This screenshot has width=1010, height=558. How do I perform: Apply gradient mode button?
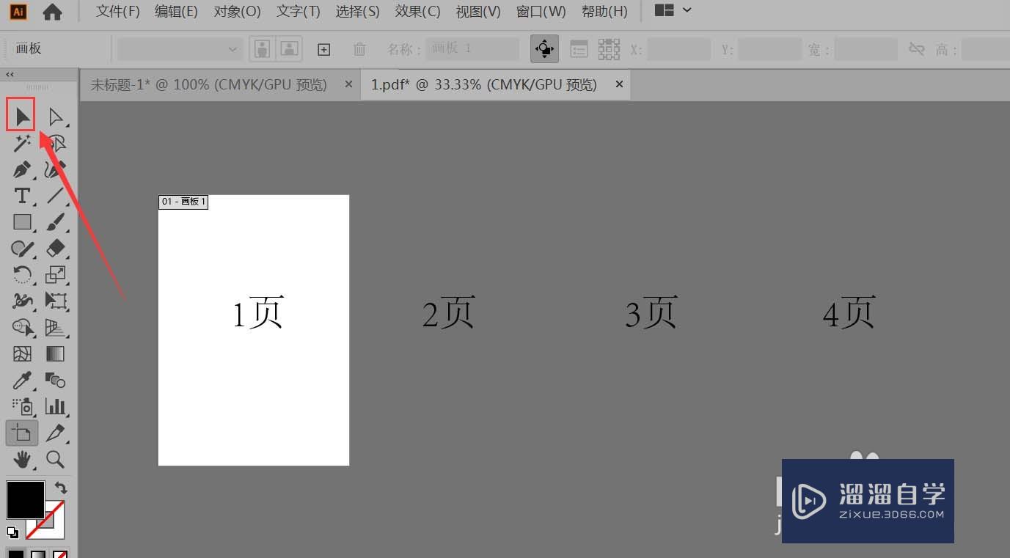pos(38,554)
